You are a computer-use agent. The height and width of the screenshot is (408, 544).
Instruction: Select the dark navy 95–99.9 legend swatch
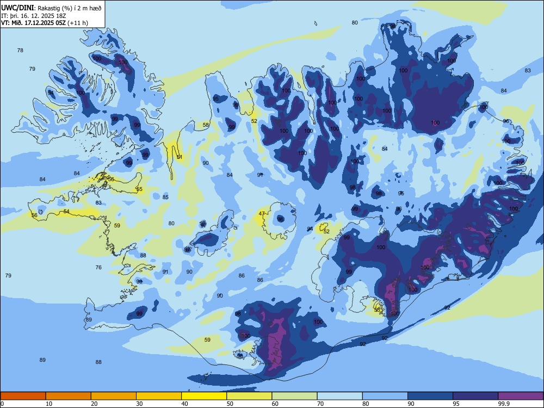[475, 396]
